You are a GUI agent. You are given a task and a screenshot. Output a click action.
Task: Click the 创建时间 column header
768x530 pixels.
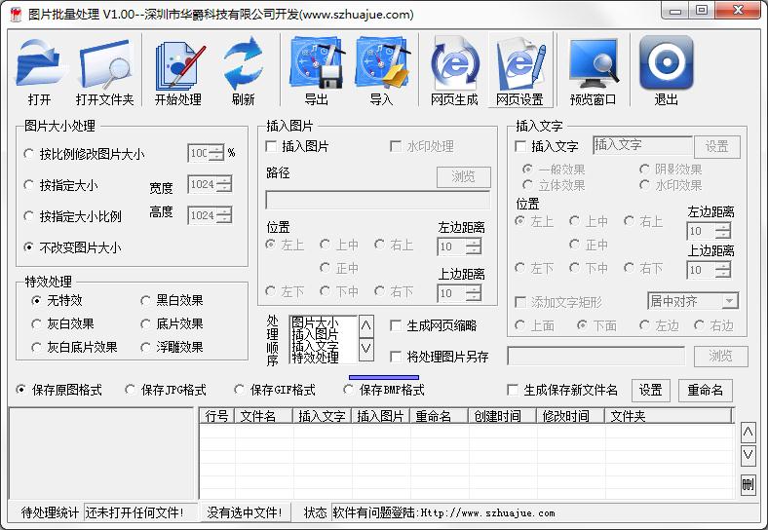point(503,416)
